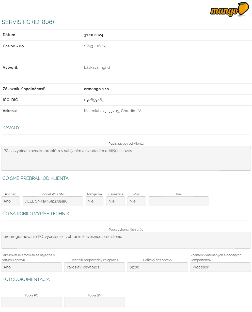Screen dimensions: 252x312
Task: Click the Fotka SN label
Action: (x=94, y=295)
